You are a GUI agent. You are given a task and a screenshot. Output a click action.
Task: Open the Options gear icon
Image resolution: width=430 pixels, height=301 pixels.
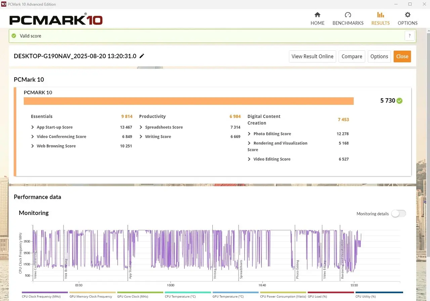407,15
